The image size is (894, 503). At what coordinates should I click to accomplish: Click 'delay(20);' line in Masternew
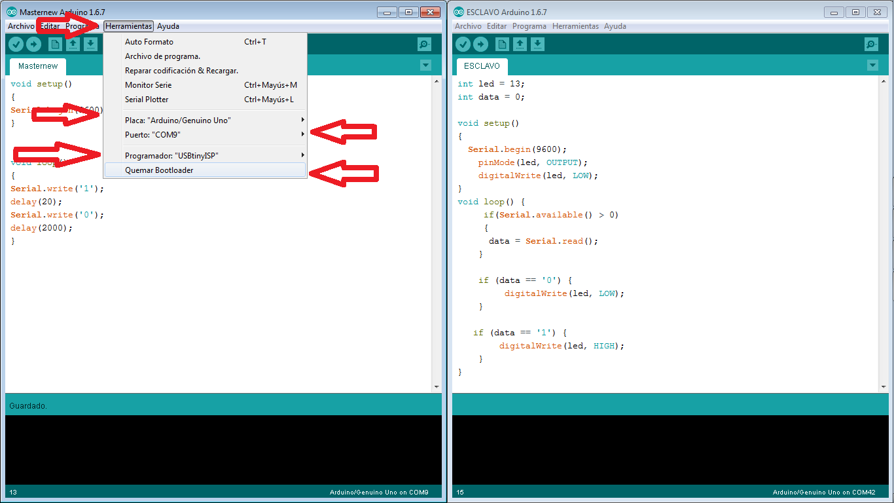[37, 202]
